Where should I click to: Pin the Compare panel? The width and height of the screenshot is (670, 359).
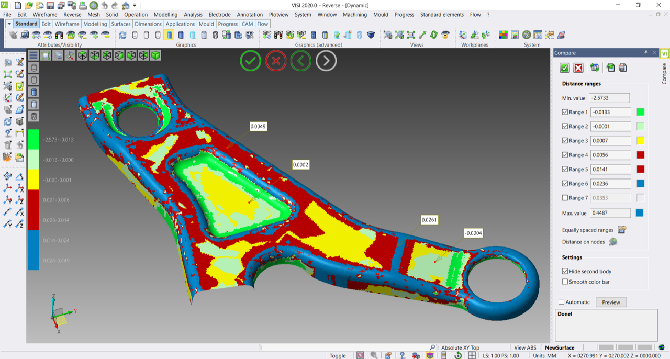pyautogui.click(x=646, y=53)
